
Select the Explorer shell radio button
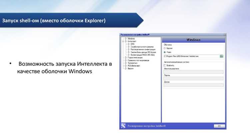[165, 48]
